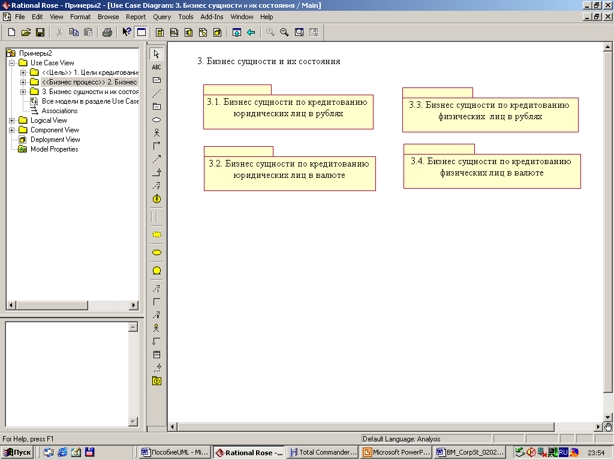
Task: Copy the selection using the toolbar Copy icon
Action: coord(74,32)
